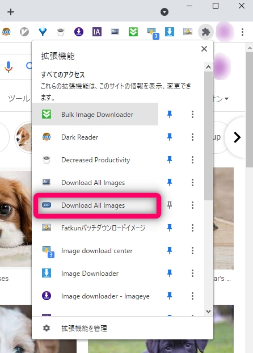
Task: Open a new tab with the plus button
Action: pos(11,12)
